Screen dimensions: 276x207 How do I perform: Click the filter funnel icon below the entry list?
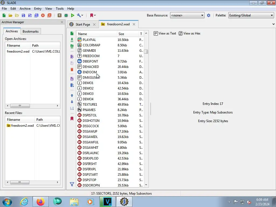72,184
